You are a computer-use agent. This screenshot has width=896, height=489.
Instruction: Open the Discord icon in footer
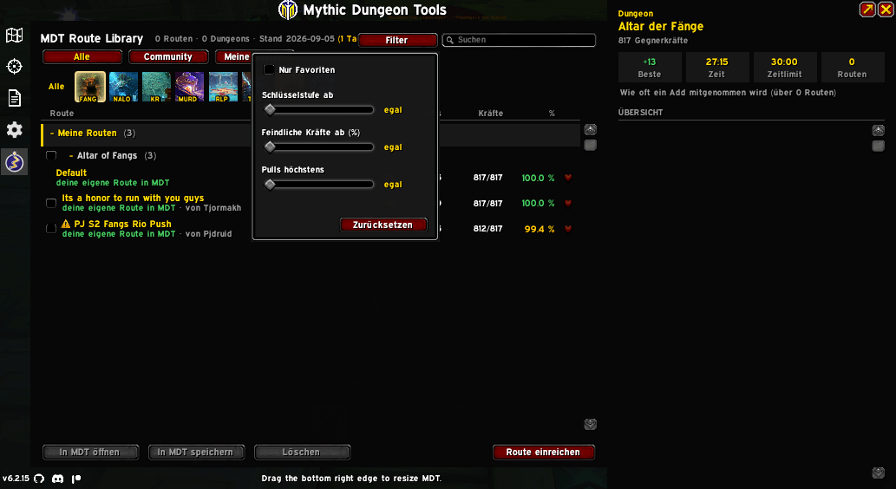coord(58,479)
